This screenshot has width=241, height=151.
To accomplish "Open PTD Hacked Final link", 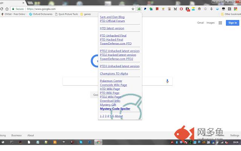I will pos(111,40).
